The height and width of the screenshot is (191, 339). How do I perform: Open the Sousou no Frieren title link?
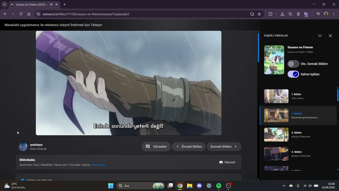[x=300, y=47]
